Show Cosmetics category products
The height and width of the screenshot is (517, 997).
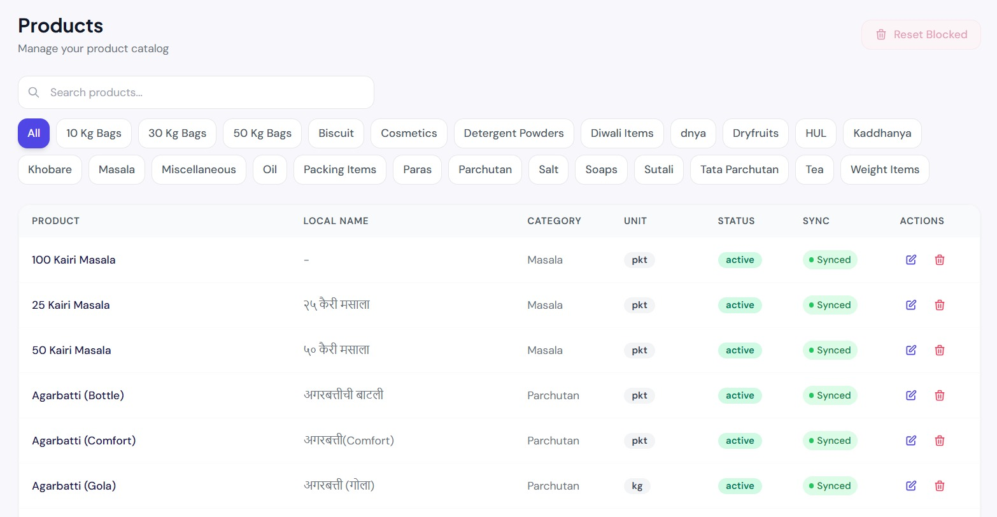click(409, 133)
